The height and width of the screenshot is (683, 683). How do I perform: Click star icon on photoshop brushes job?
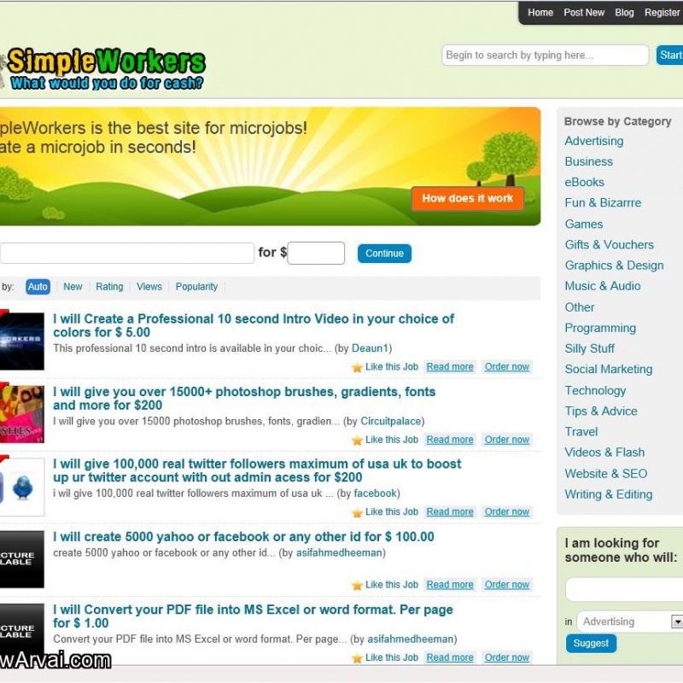[357, 441]
